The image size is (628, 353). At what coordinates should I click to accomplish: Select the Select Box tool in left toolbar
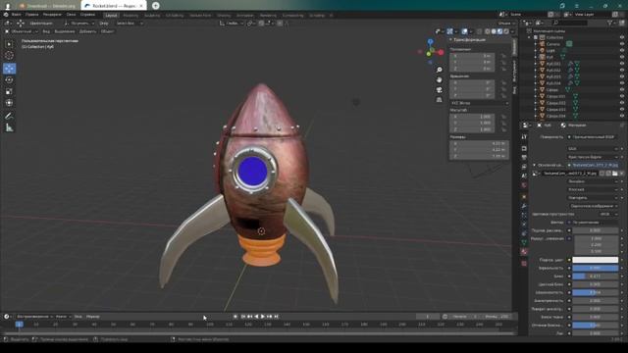pyautogui.click(x=9, y=44)
